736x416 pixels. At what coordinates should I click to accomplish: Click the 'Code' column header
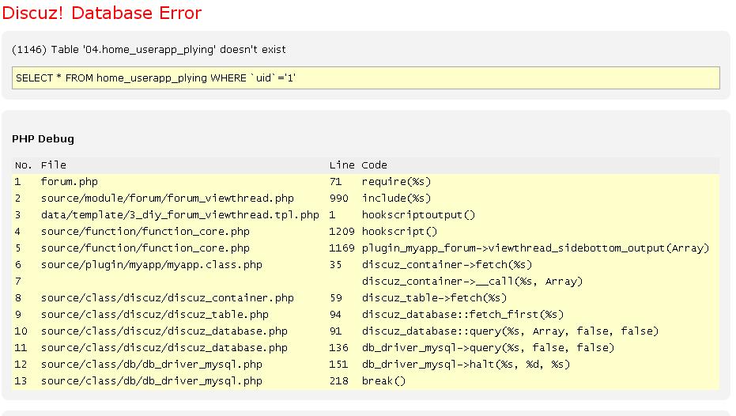point(374,165)
